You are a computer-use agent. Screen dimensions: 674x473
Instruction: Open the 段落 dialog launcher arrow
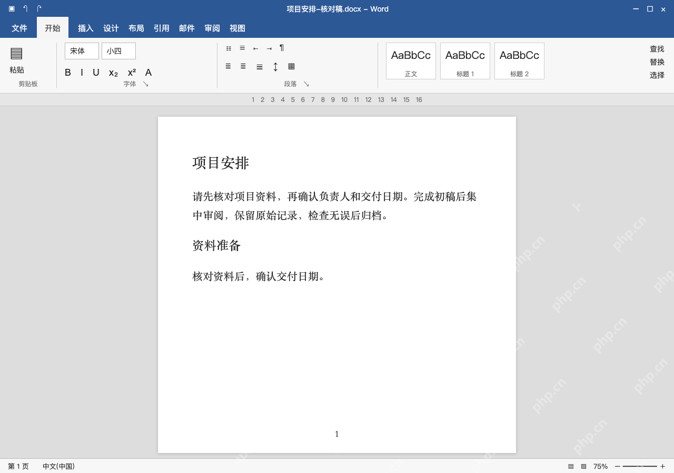click(306, 84)
